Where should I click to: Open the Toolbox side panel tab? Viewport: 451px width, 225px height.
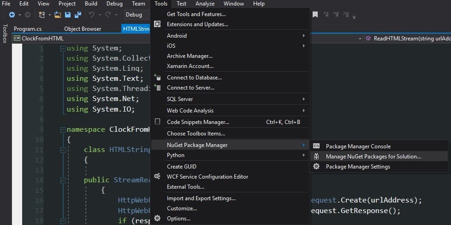point(5,34)
